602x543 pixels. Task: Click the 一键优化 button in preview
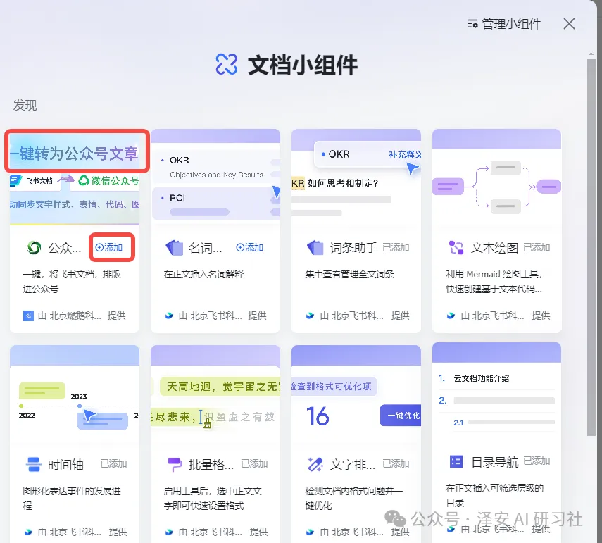pyautogui.click(x=401, y=415)
